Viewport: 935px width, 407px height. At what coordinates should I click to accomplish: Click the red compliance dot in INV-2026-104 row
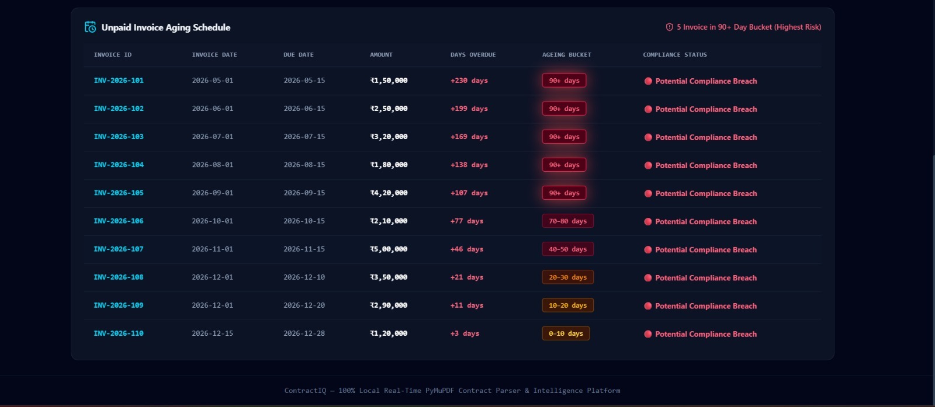point(648,165)
